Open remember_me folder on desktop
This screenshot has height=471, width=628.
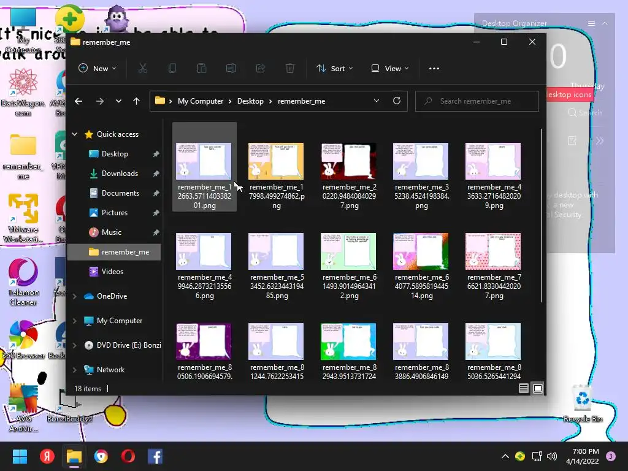[x=23, y=156]
